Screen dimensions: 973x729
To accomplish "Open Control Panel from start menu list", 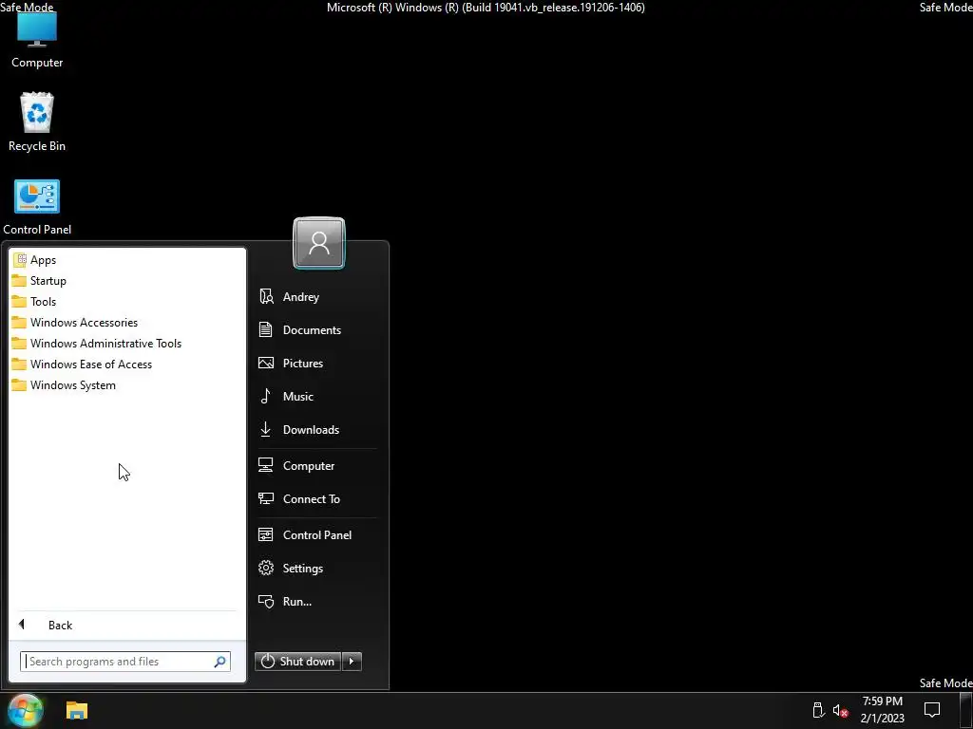I will pyautogui.click(x=316, y=535).
